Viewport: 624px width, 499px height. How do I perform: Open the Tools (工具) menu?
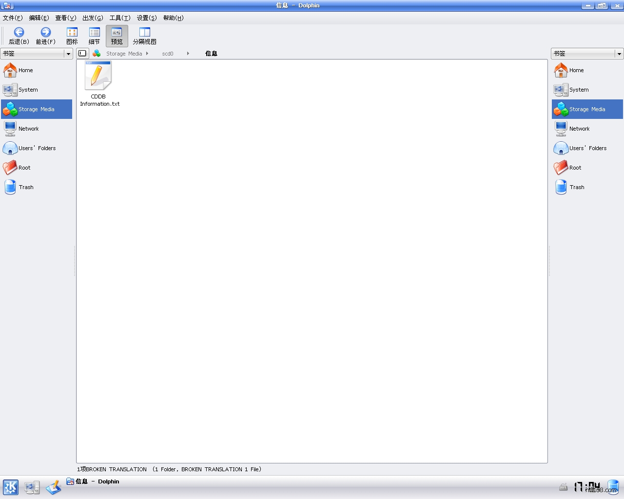(x=119, y=18)
